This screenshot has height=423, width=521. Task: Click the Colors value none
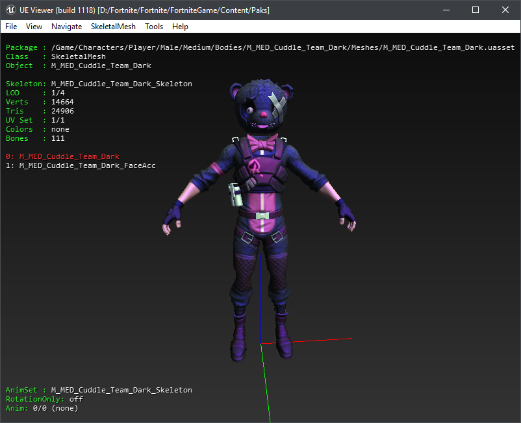pyautogui.click(x=60, y=129)
